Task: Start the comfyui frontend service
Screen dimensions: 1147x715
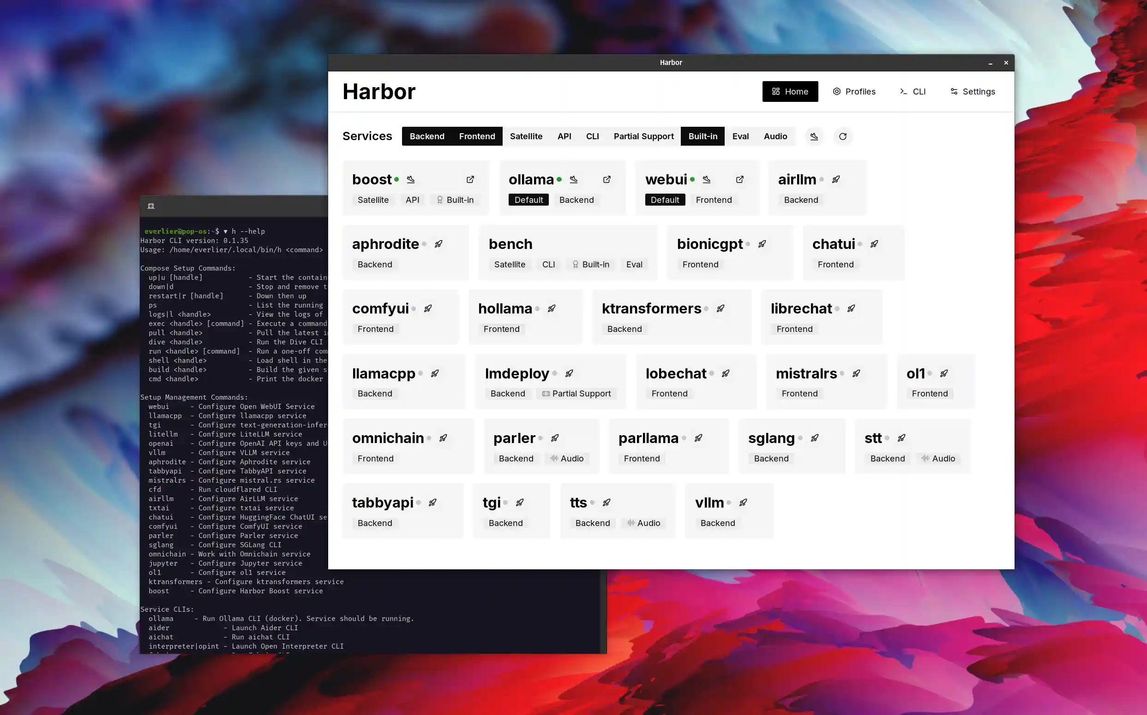Action: point(427,308)
